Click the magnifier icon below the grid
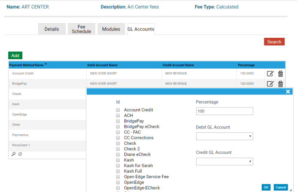This screenshot has height=192, width=297. click(14, 154)
